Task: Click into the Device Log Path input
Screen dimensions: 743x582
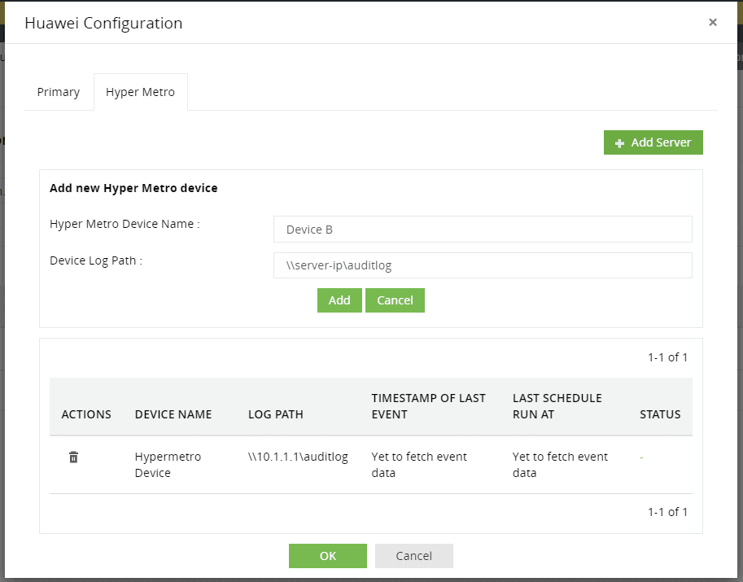Action: [x=483, y=265]
